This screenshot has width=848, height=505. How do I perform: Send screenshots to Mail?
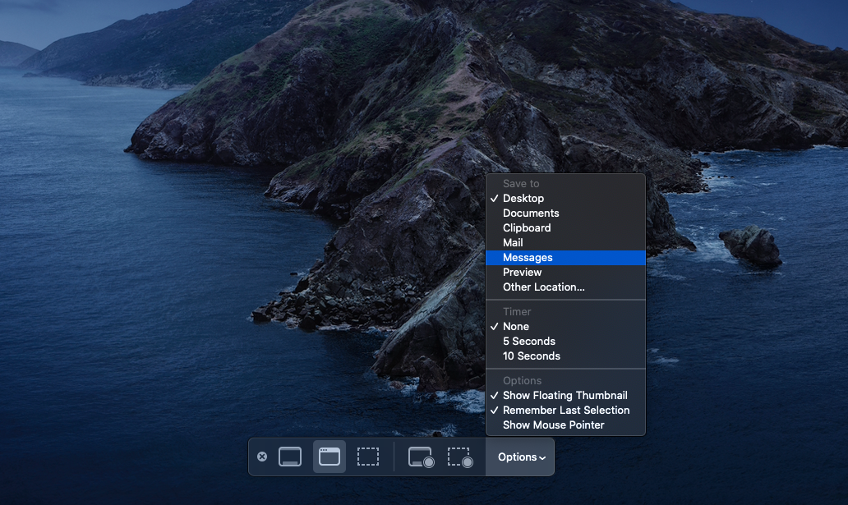tap(565, 243)
